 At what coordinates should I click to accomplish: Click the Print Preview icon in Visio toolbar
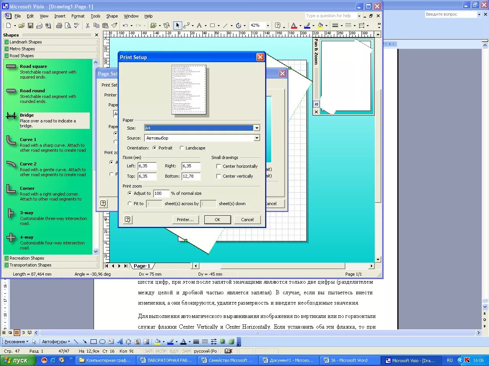(68, 26)
